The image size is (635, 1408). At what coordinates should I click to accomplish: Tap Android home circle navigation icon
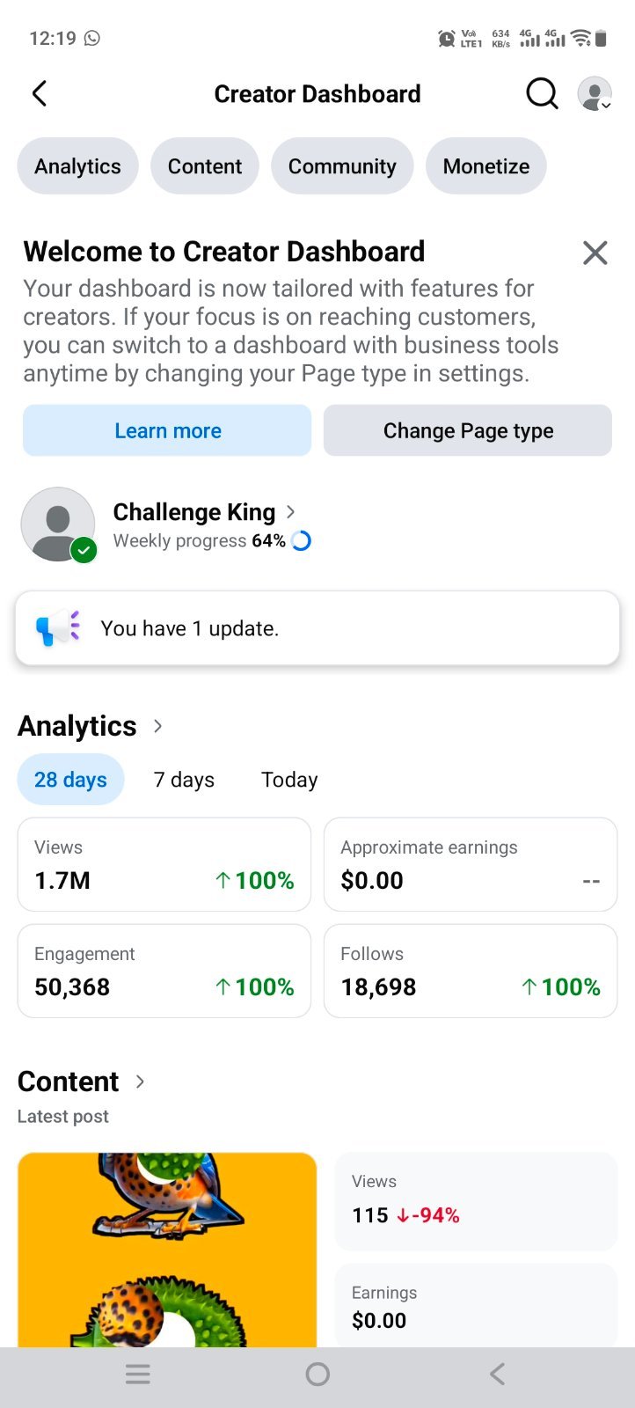(317, 1375)
